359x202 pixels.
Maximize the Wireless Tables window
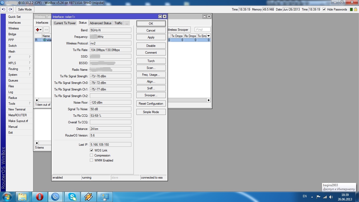[204, 16]
